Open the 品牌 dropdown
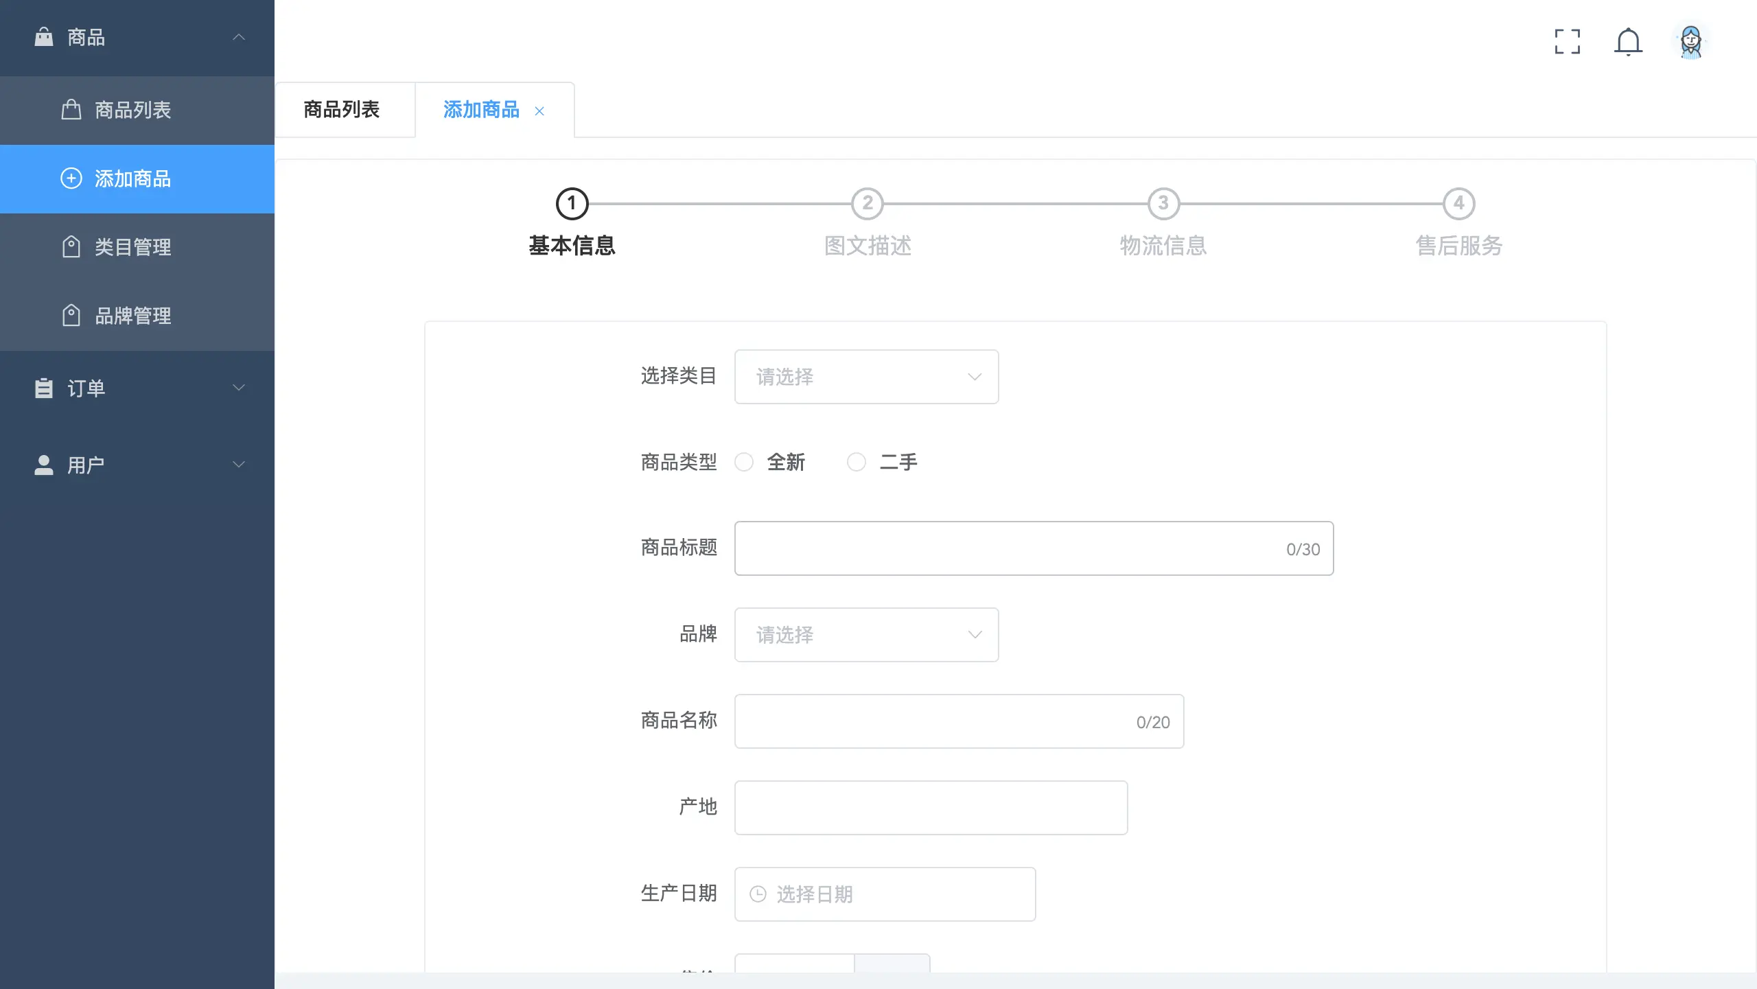1757x989 pixels. point(865,635)
